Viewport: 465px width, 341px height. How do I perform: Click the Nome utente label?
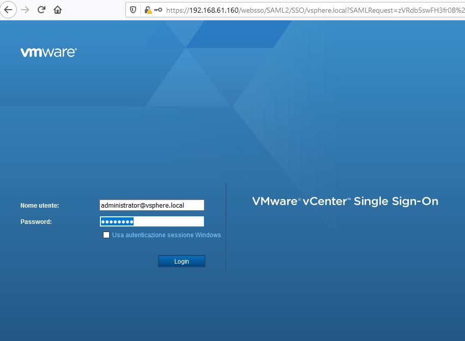tap(40, 206)
